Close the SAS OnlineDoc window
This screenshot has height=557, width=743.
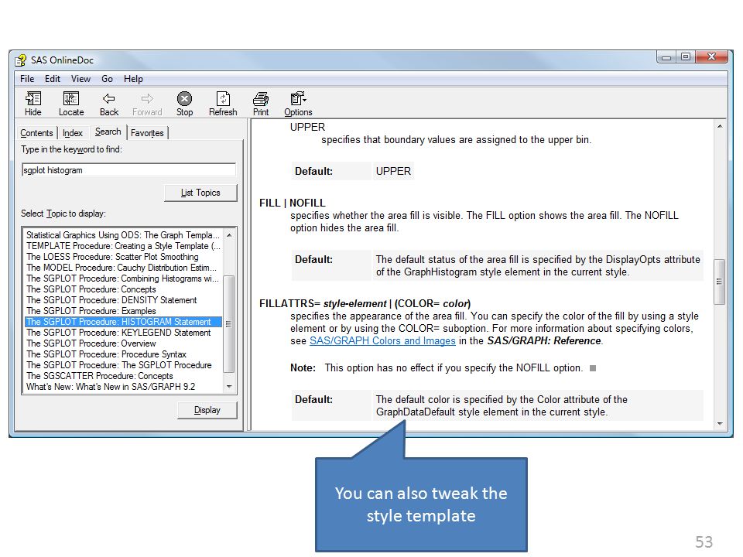[x=711, y=57]
